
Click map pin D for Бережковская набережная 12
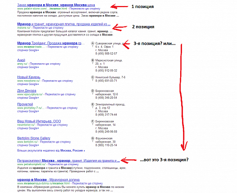tap(92, 92)
